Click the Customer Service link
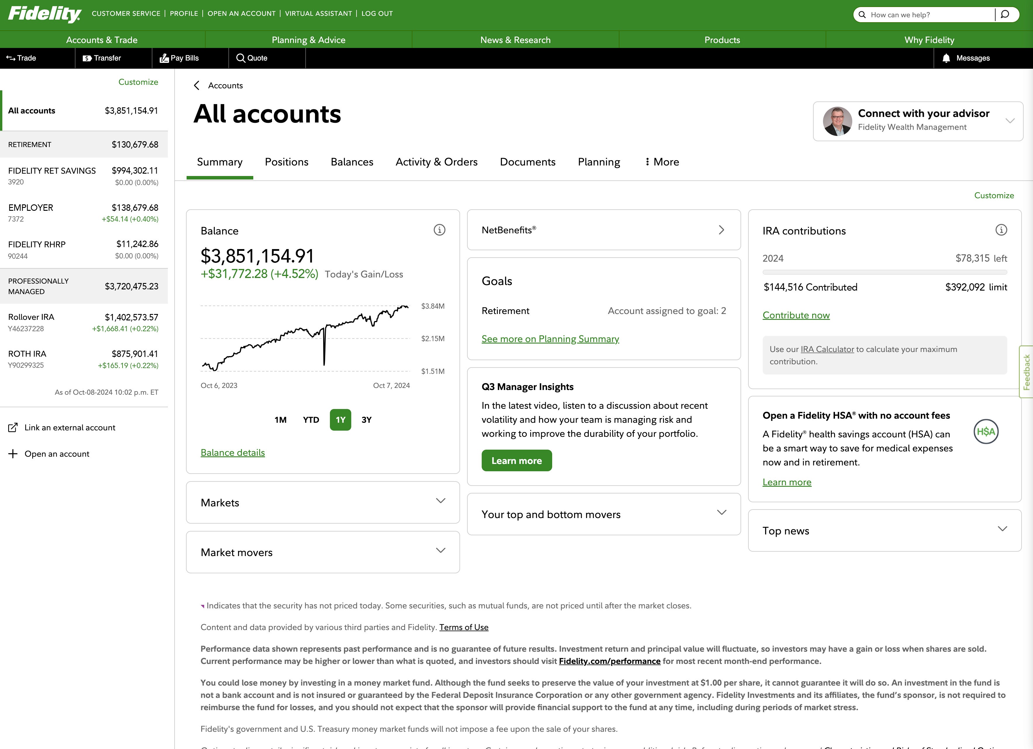The image size is (1033, 749). click(126, 14)
